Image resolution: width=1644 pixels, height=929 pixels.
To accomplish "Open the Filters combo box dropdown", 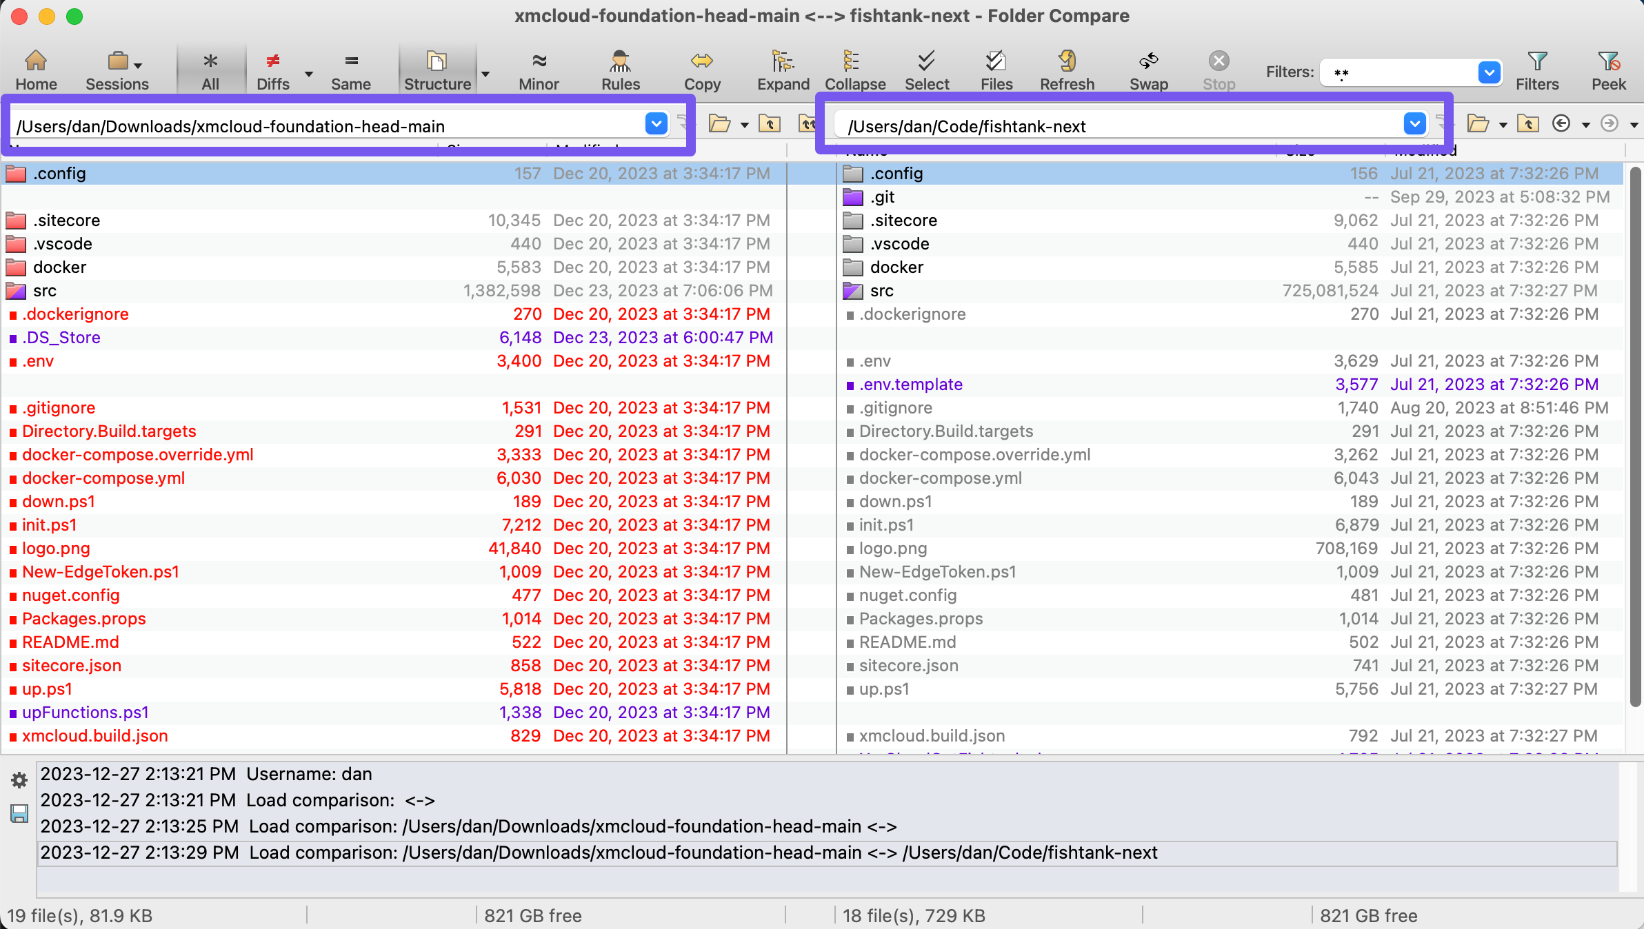I will tap(1489, 72).
